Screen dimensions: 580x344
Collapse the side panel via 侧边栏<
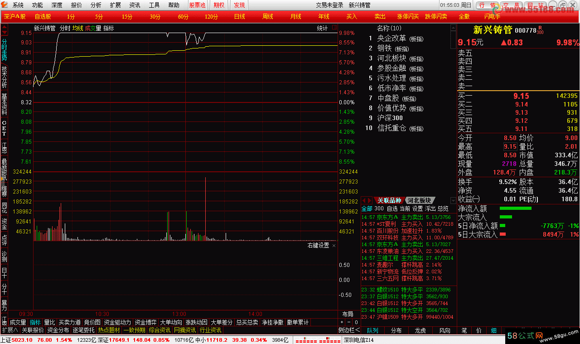click(349, 330)
